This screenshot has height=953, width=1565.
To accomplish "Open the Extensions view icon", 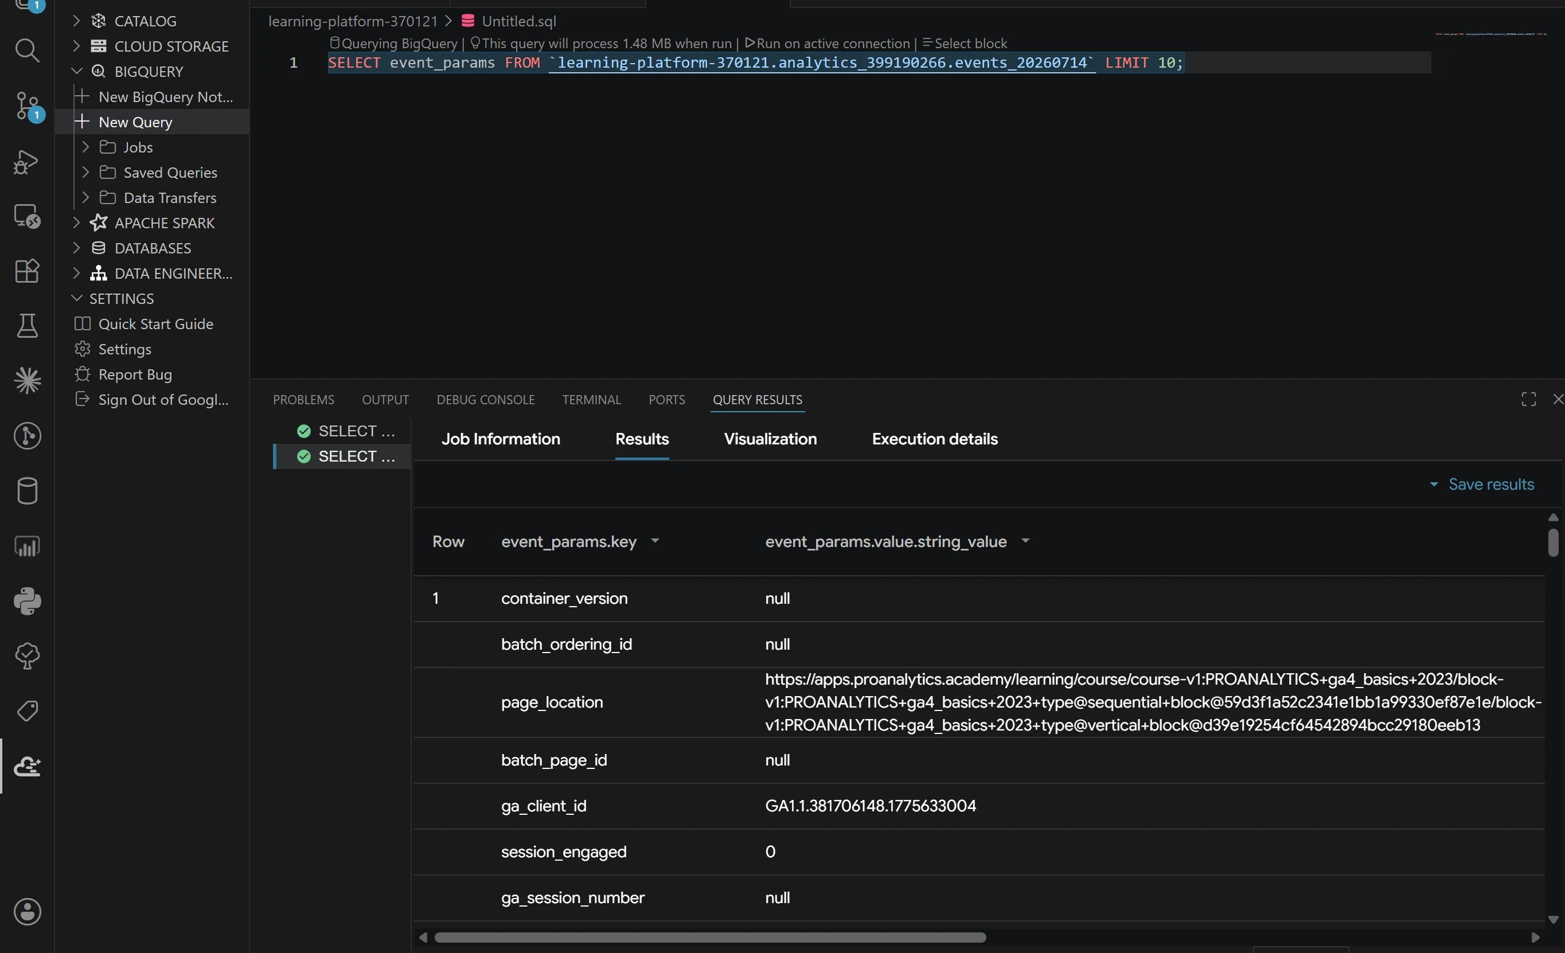I will 27,271.
